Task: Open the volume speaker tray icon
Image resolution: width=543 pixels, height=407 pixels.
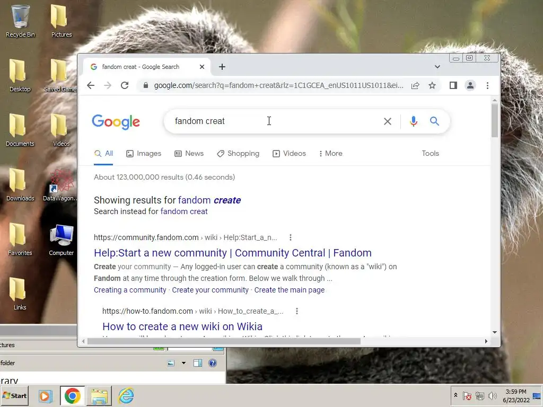Action: (x=492, y=395)
